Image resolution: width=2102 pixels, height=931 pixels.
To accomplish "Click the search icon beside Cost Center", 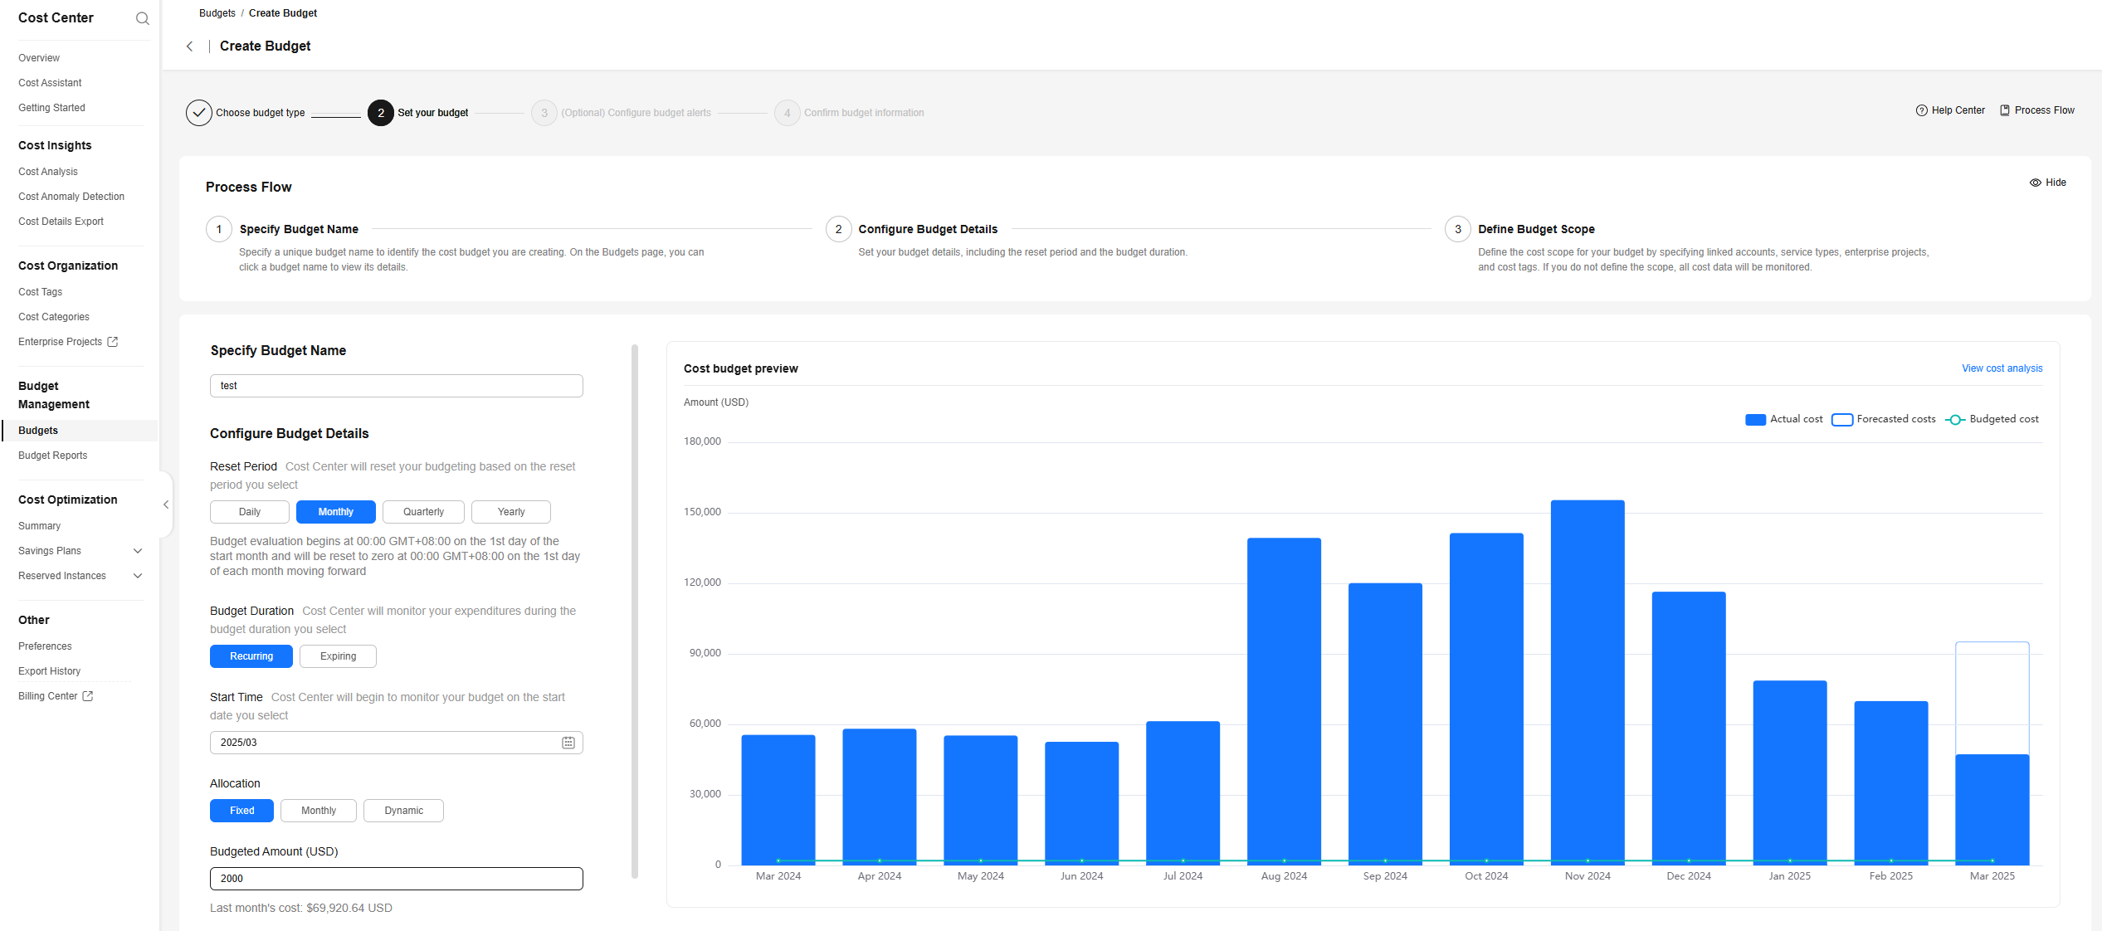I will tap(143, 18).
